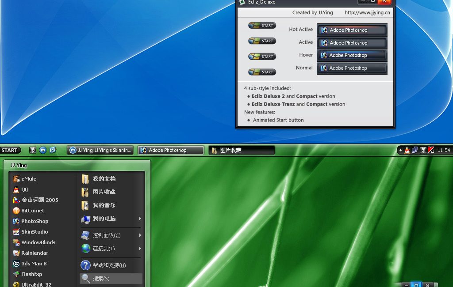Screen dimensions: 453x287
Task: Click 'Ecliz Deluxe 2 and Compact version' line
Action: click(x=293, y=96)
